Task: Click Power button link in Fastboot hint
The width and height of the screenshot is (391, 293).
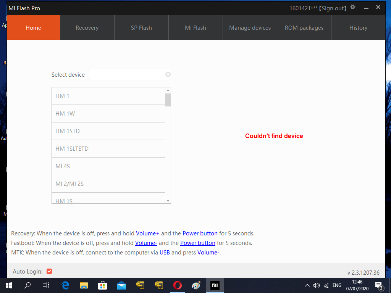Action: click(198, 243)
